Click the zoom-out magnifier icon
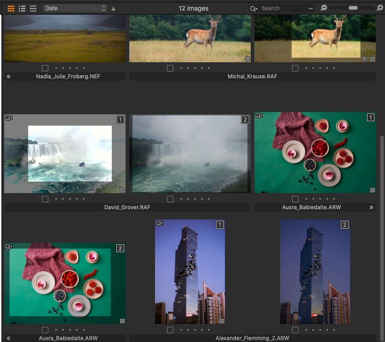The width and height of the screenshot is (385, 342). click(323, 8)
